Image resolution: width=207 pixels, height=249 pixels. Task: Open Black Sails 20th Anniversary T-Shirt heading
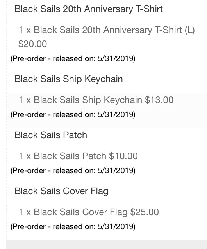[89, 9]
